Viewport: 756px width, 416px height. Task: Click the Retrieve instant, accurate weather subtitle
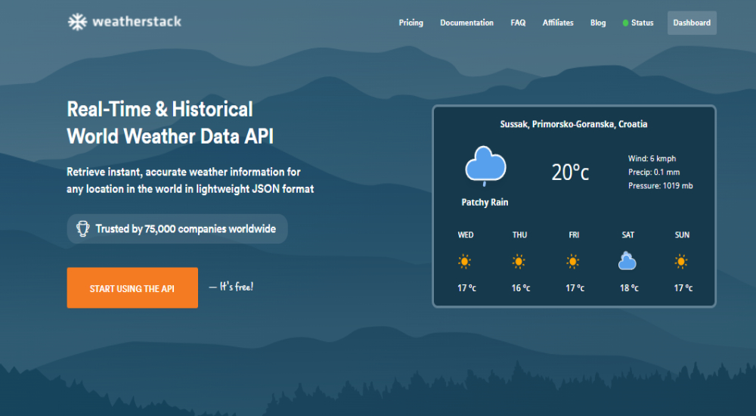pos(190,181)
